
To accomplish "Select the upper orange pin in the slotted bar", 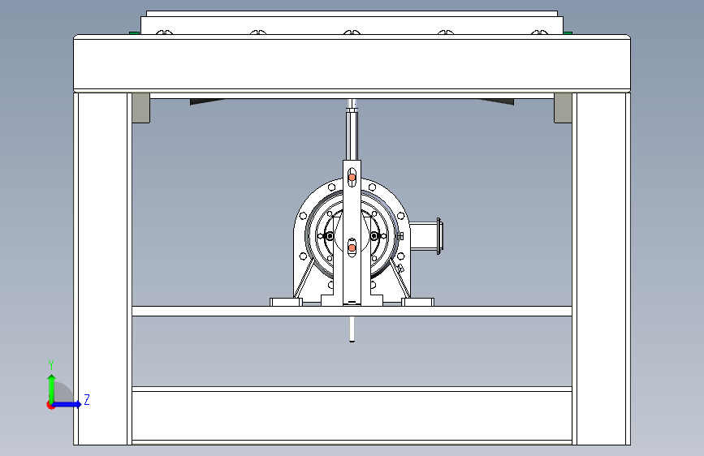I will (x=352, y=178).
